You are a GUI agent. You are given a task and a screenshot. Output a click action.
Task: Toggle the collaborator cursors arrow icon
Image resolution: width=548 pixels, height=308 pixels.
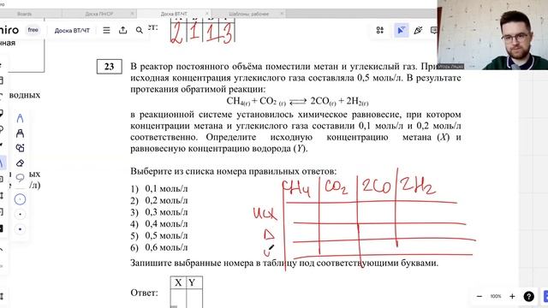tap(402, 31)
